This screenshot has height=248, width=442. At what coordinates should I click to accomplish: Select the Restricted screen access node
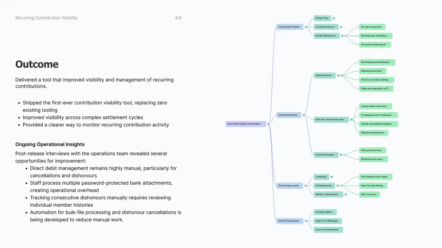click(374, 159)
